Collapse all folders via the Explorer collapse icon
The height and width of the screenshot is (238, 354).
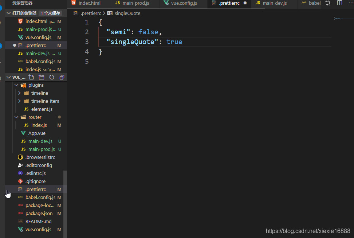click(62, 77)
